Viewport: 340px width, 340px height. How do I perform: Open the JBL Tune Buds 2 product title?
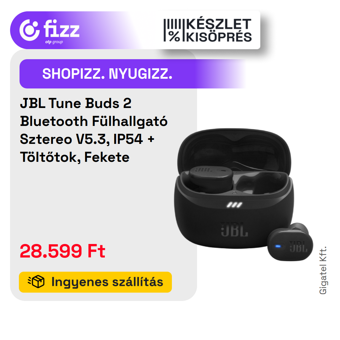pyautogui.click(x=93, y=130)
